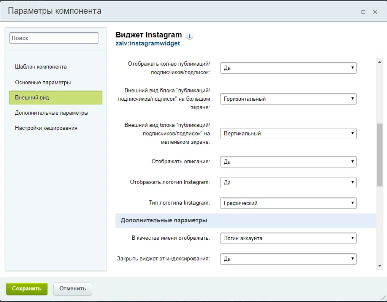Open the В качестве имени отображать dropdown
This screenshot has height=302, width=387.
288,238
